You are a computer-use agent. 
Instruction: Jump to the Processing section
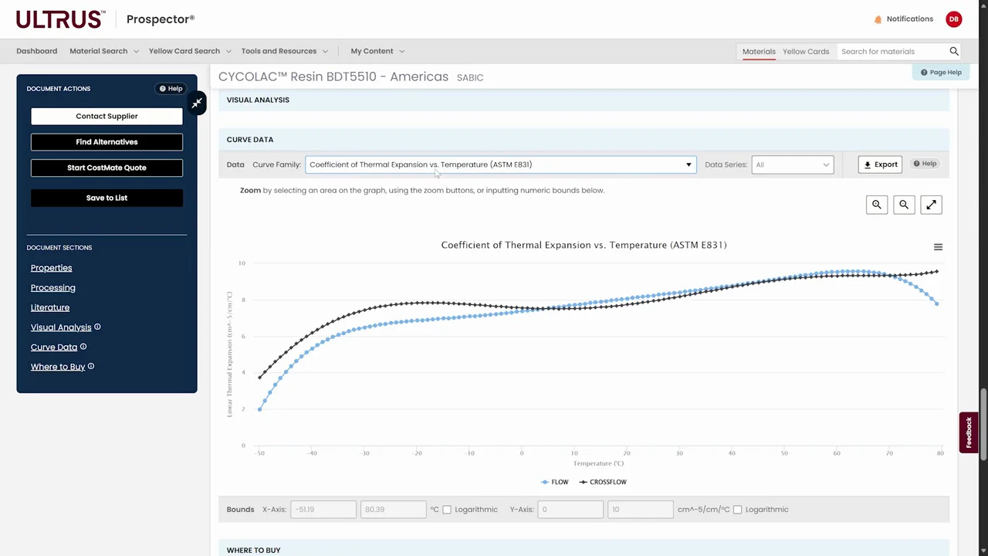point(53,287)
